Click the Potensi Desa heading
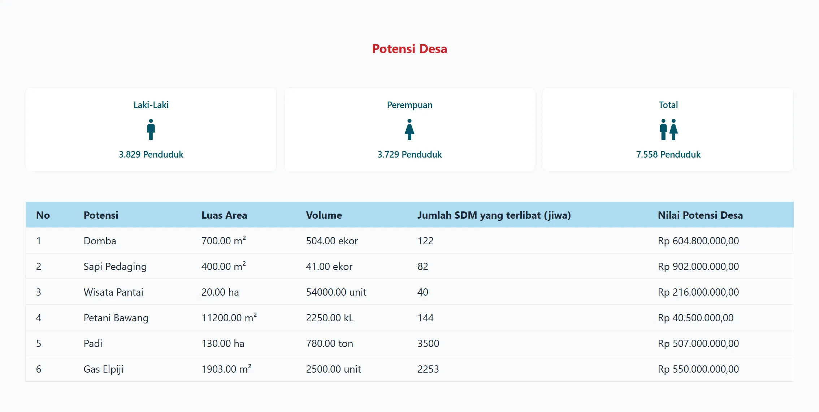 (x=409, y=49)
